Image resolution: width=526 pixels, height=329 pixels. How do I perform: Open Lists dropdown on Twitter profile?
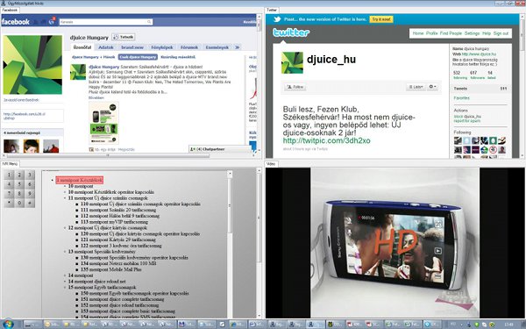(416, 87)
